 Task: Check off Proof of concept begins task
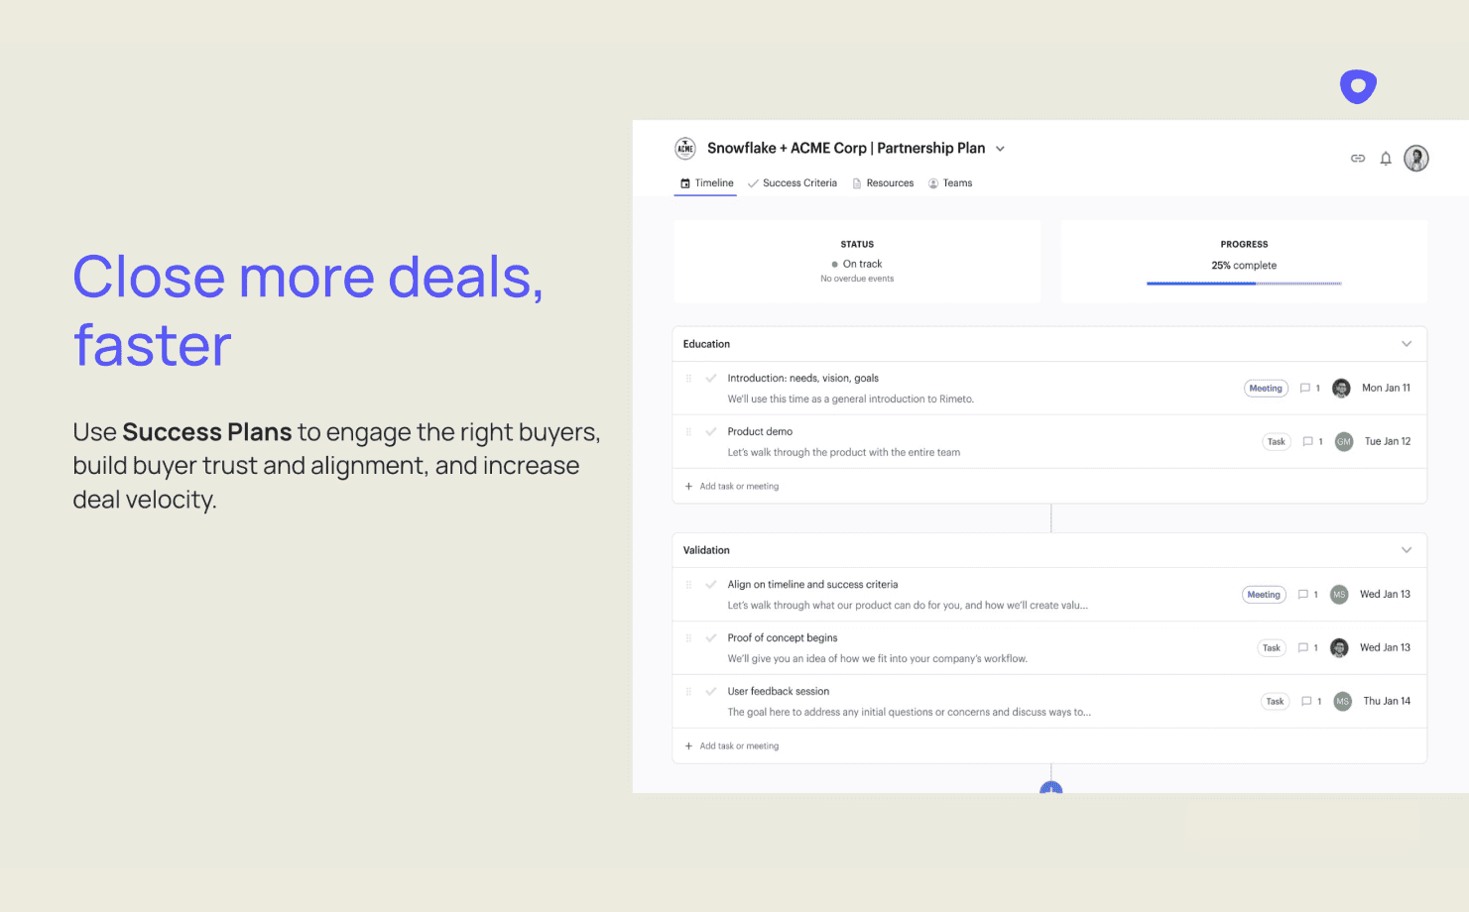tap(711, 637)
